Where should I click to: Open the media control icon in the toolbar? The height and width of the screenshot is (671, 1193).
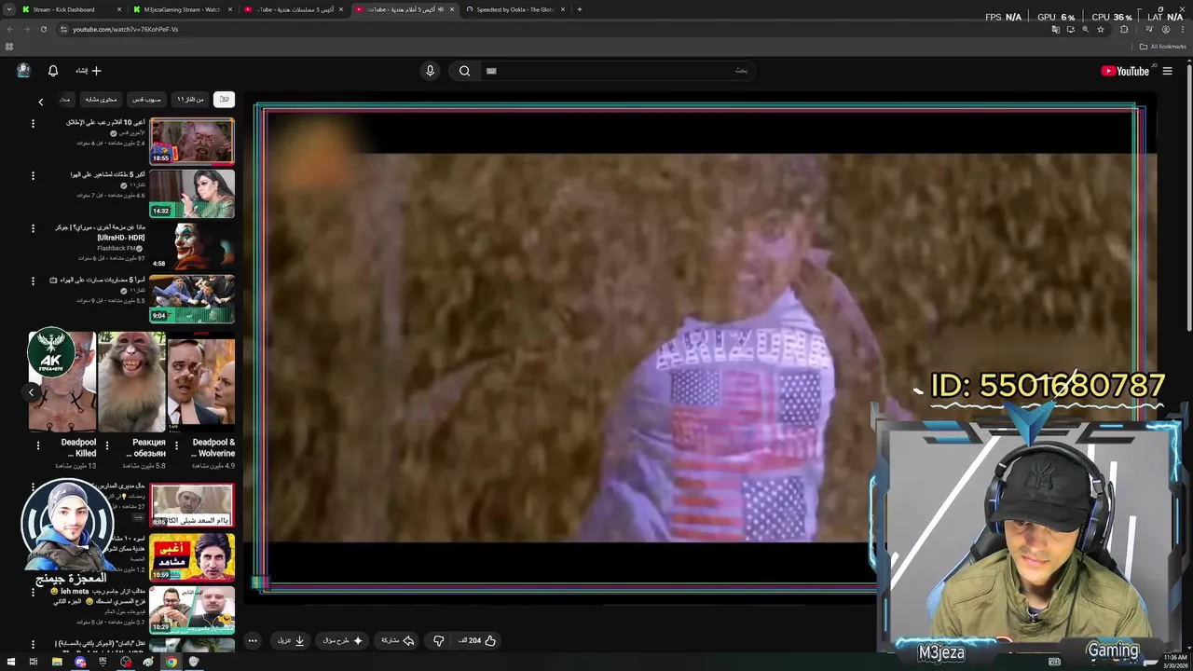click(1148, 29)
